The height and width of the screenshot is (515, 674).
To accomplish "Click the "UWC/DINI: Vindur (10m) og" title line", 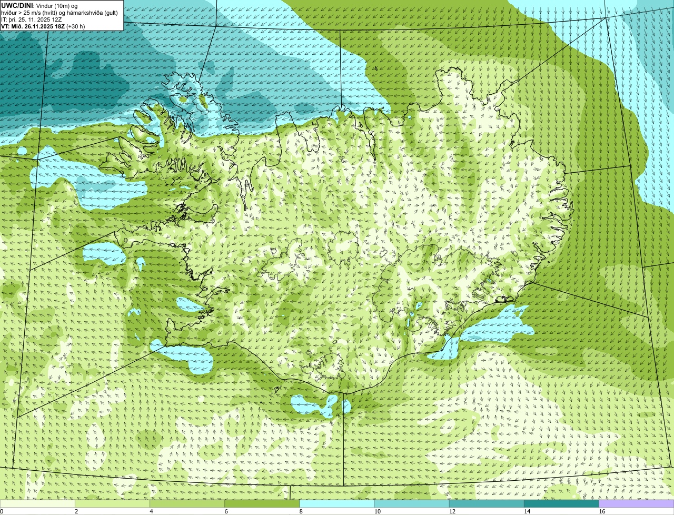I will pyautogui.click(x=39, y=5).
